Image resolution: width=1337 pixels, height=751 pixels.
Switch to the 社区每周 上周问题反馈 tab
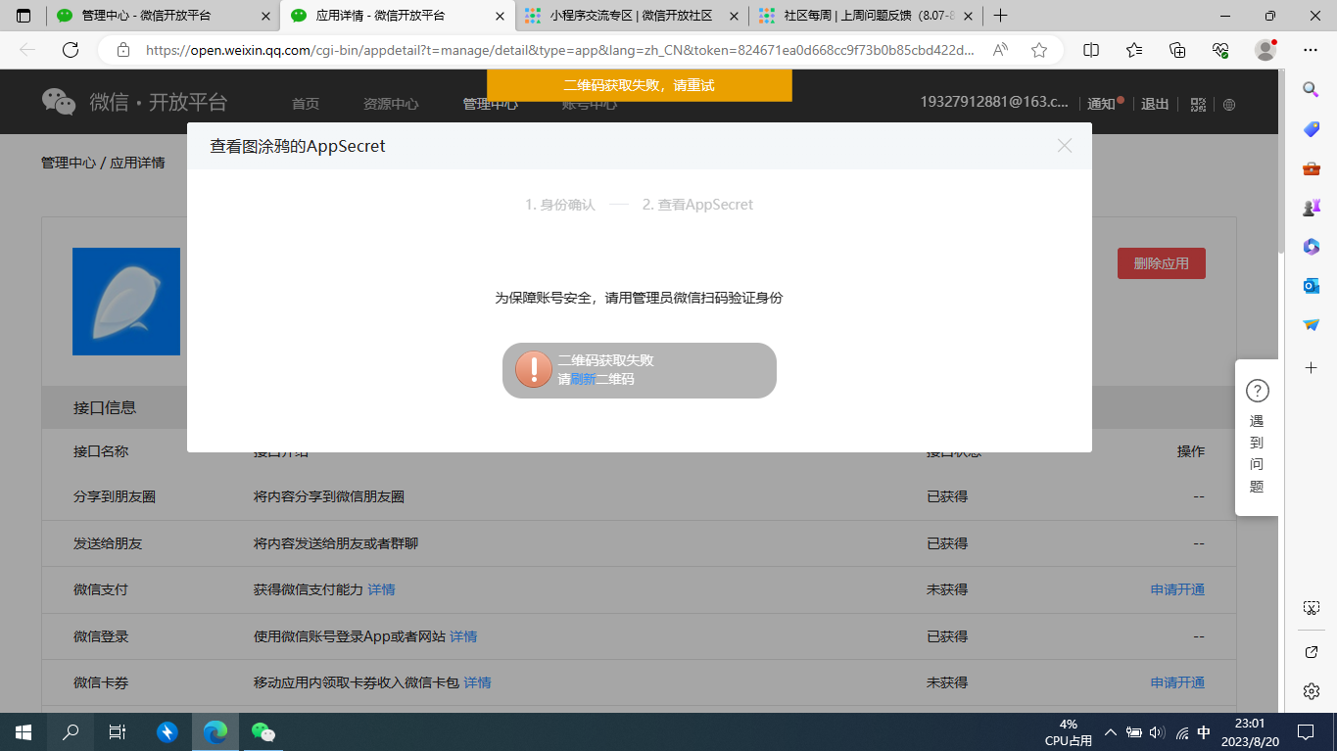tap(866, 16)
